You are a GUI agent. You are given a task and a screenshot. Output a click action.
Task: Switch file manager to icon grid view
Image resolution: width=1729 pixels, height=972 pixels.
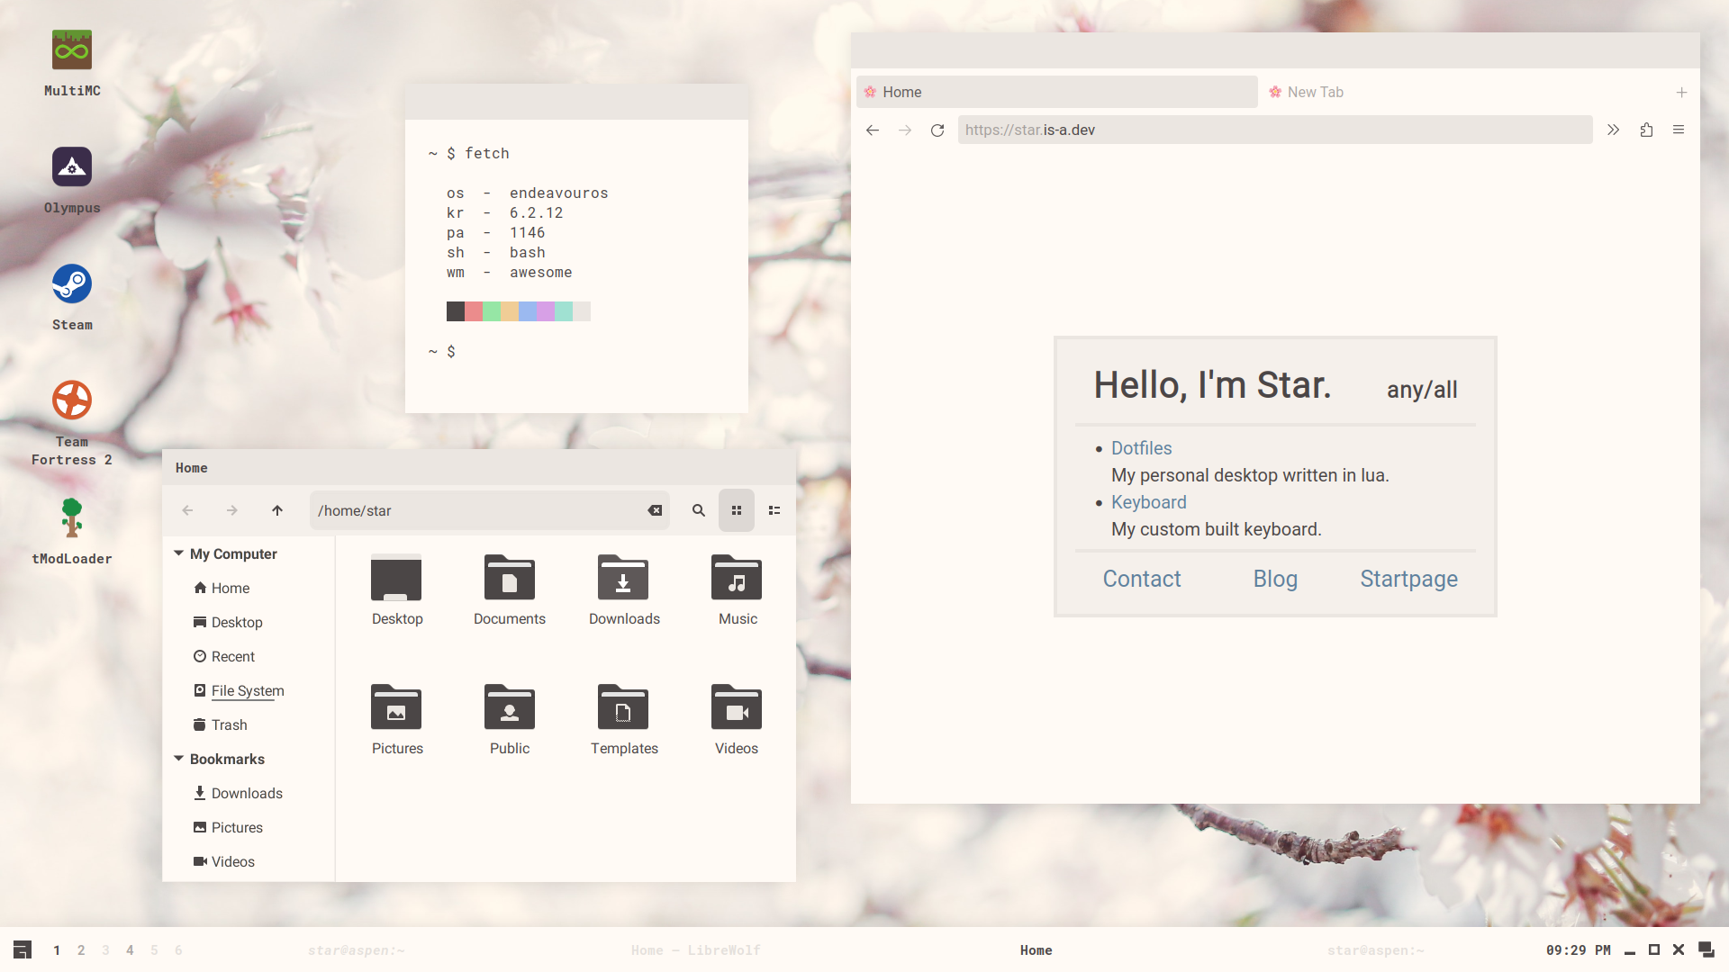pyautogui.click(x=737, y=510)
